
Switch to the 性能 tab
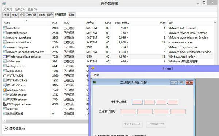click(14, 15)
